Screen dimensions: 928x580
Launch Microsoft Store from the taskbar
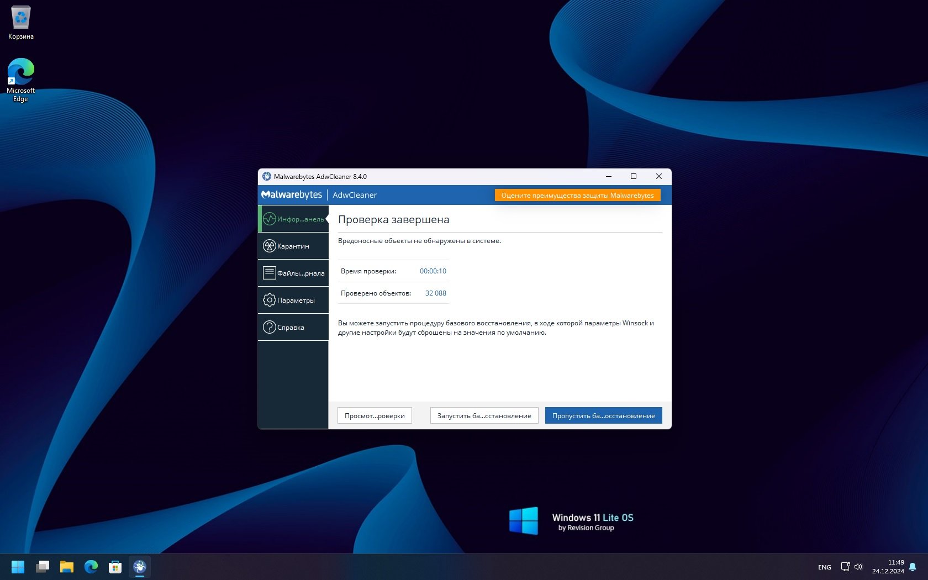pyautogui.click(x=115, y=567)
